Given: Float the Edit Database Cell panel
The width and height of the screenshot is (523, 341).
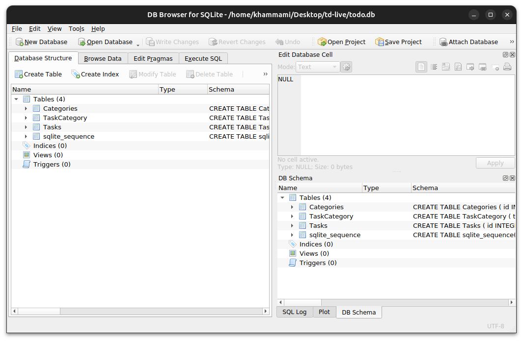Looking at the screenshot, I should [x=505, y=55].
